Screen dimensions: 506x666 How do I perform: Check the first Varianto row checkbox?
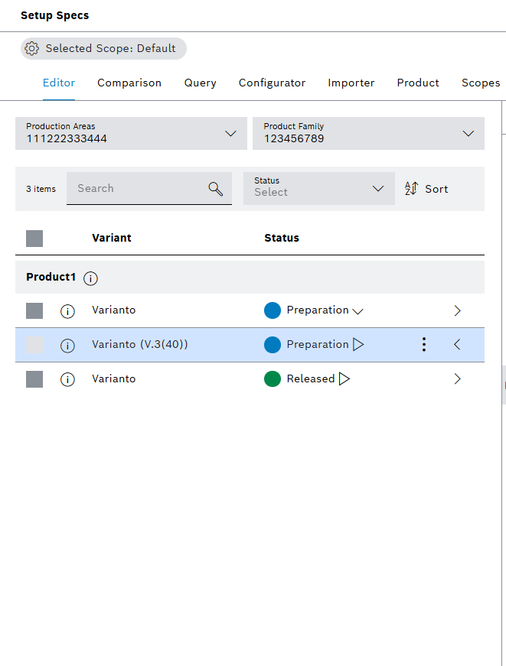pos(34,310)
